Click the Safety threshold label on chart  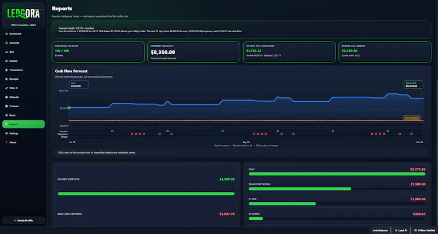tap(412, 118)
